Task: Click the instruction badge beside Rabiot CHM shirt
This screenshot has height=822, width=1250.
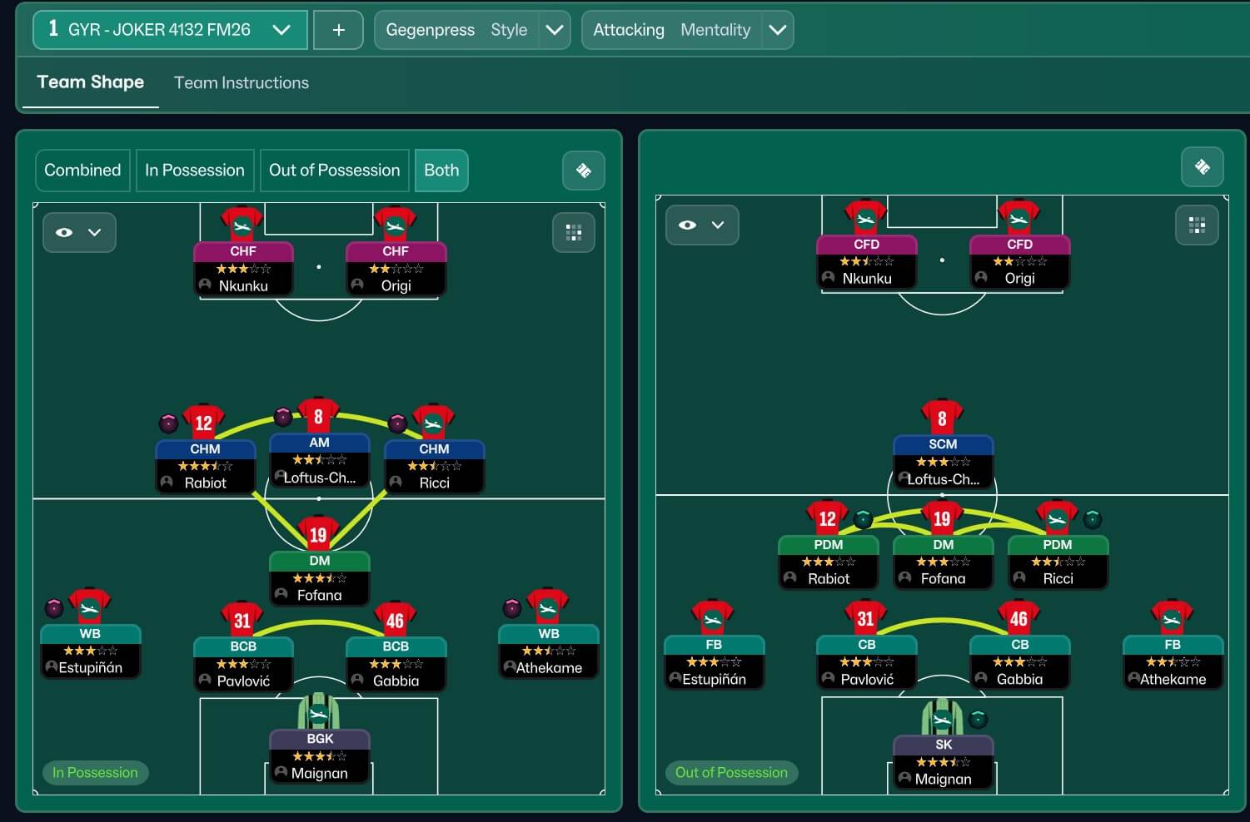Action: point(169,423)
